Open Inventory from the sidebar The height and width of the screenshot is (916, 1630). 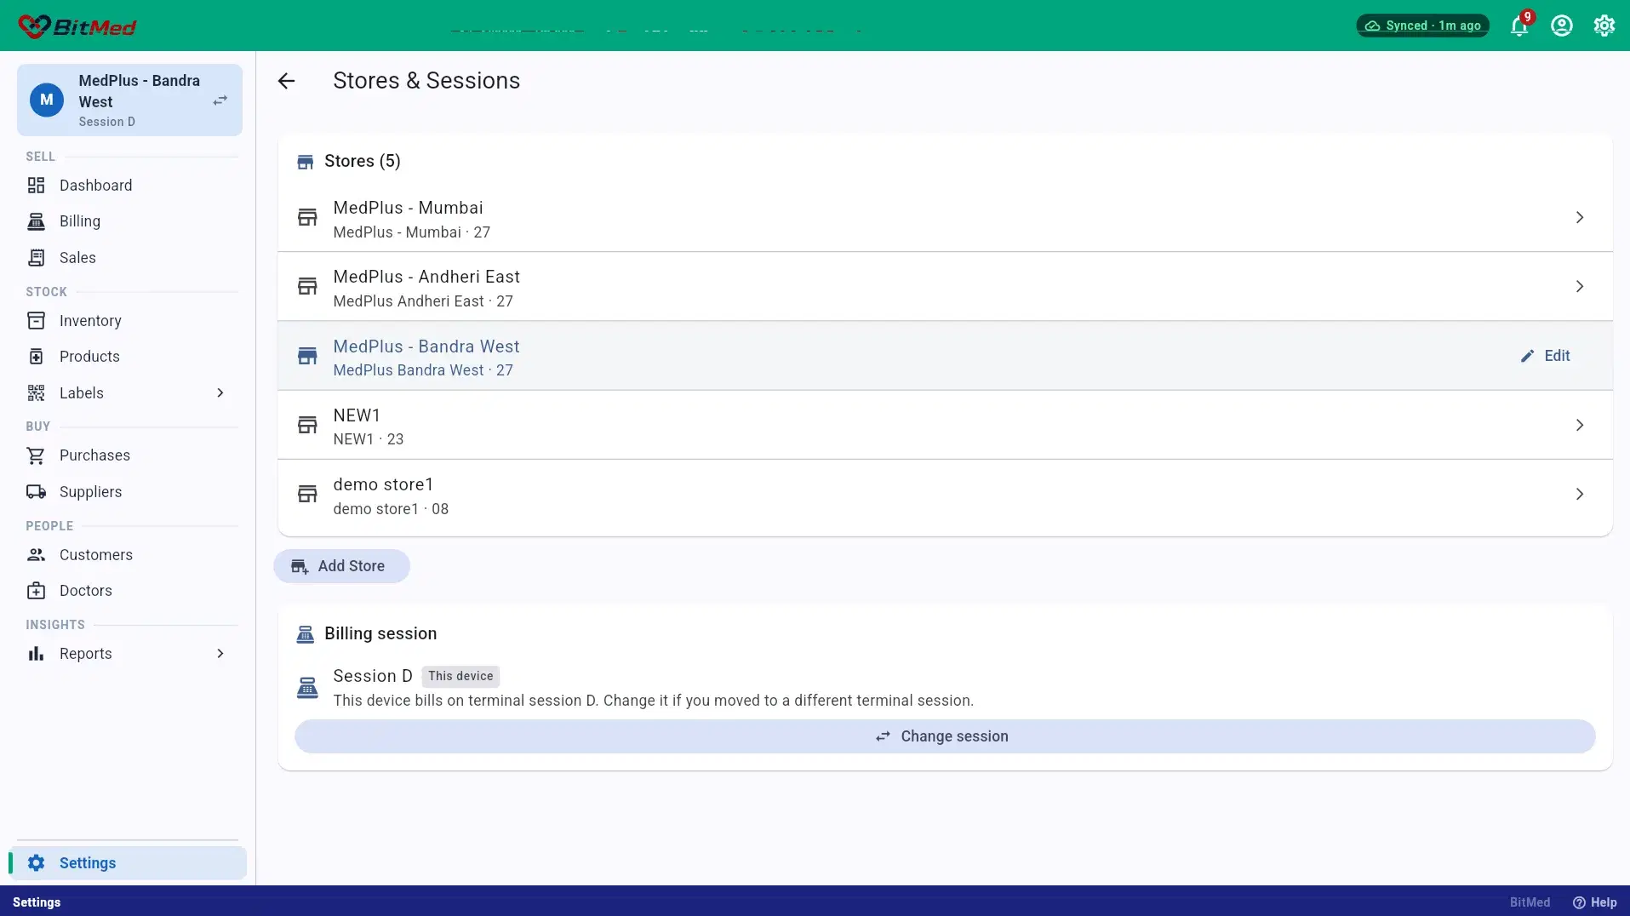128,321
